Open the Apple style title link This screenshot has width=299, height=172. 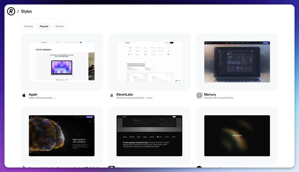pos(33,94)
